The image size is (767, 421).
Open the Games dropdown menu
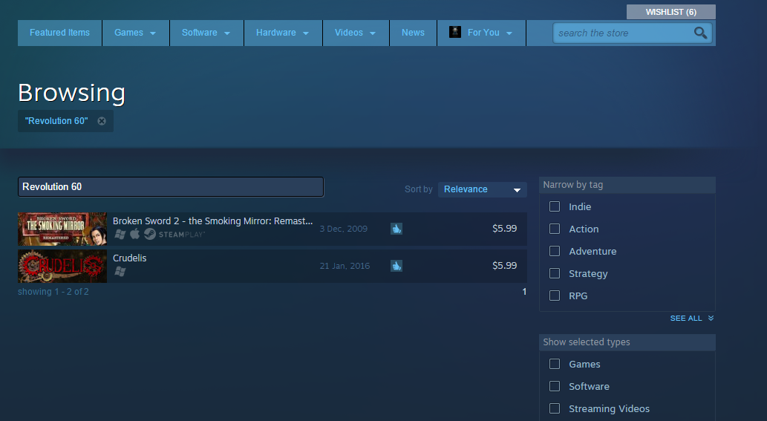coord(135,33)
